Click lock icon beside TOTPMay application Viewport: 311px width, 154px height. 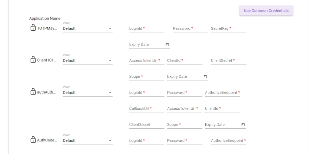pos(33,28)
